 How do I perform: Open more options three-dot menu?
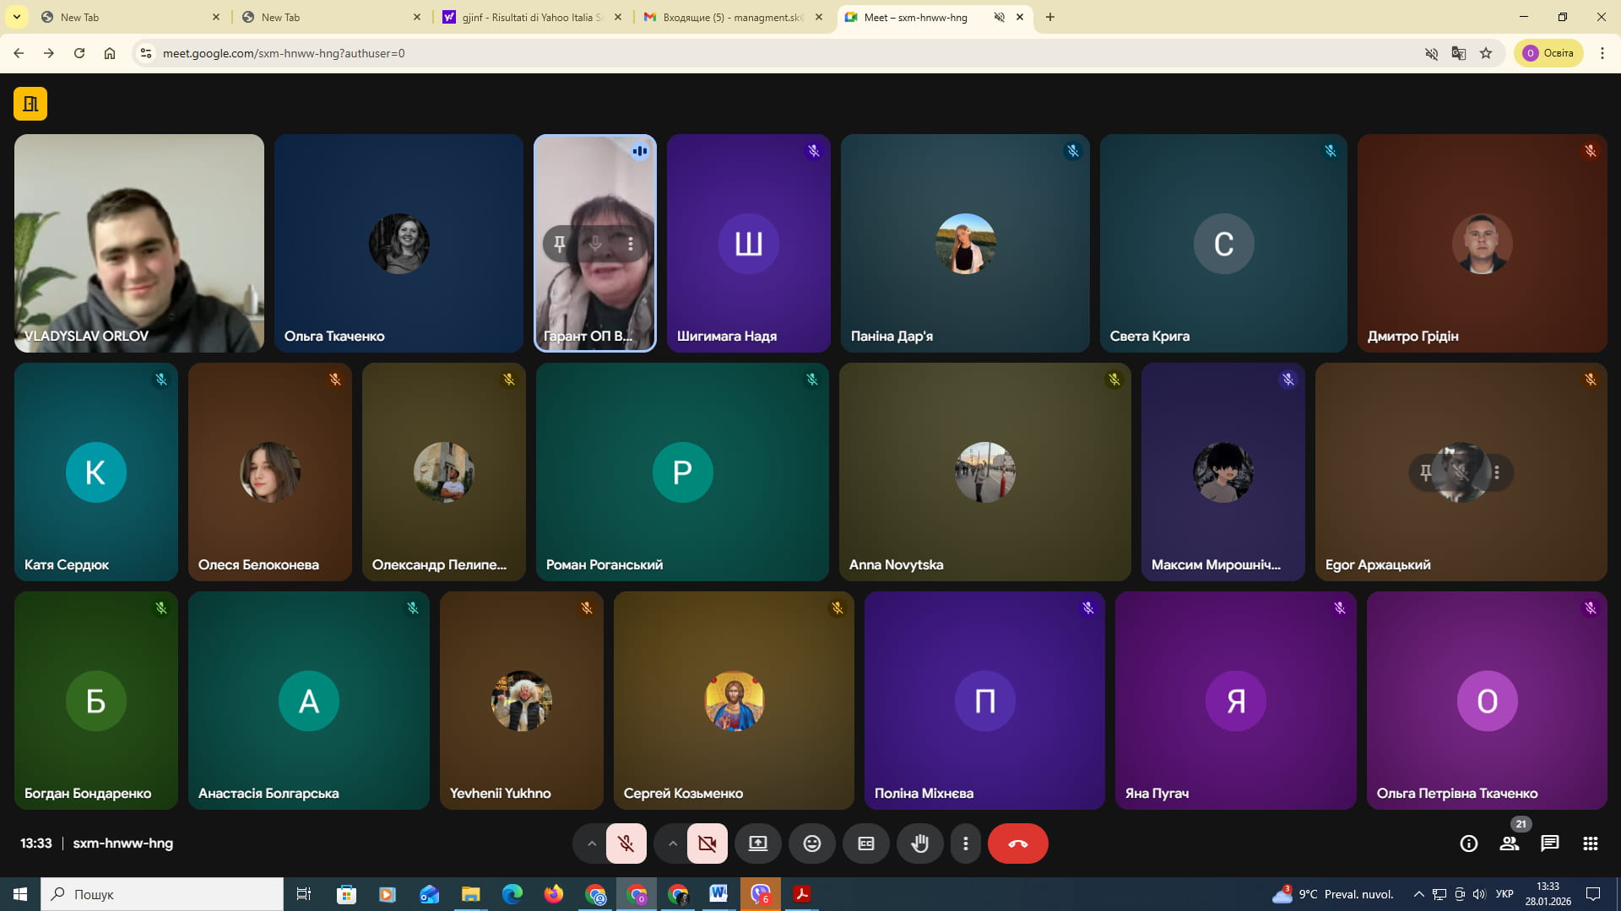(x=965, y=844)
